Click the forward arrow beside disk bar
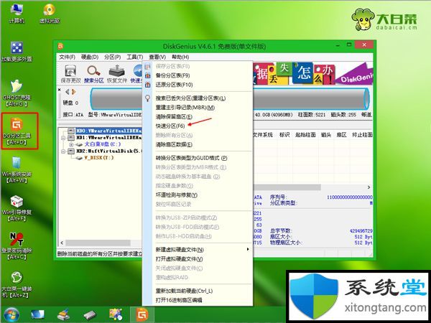 click(x=73, y=92)
